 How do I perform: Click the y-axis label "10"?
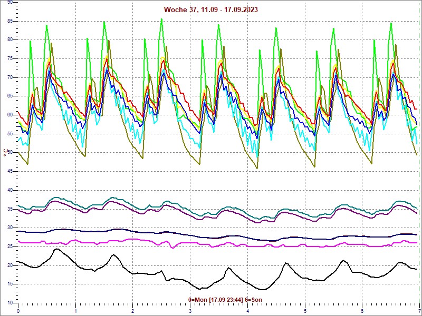click(10, 303)
